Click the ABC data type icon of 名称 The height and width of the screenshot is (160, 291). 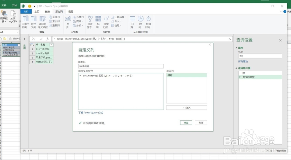(37, 45)
